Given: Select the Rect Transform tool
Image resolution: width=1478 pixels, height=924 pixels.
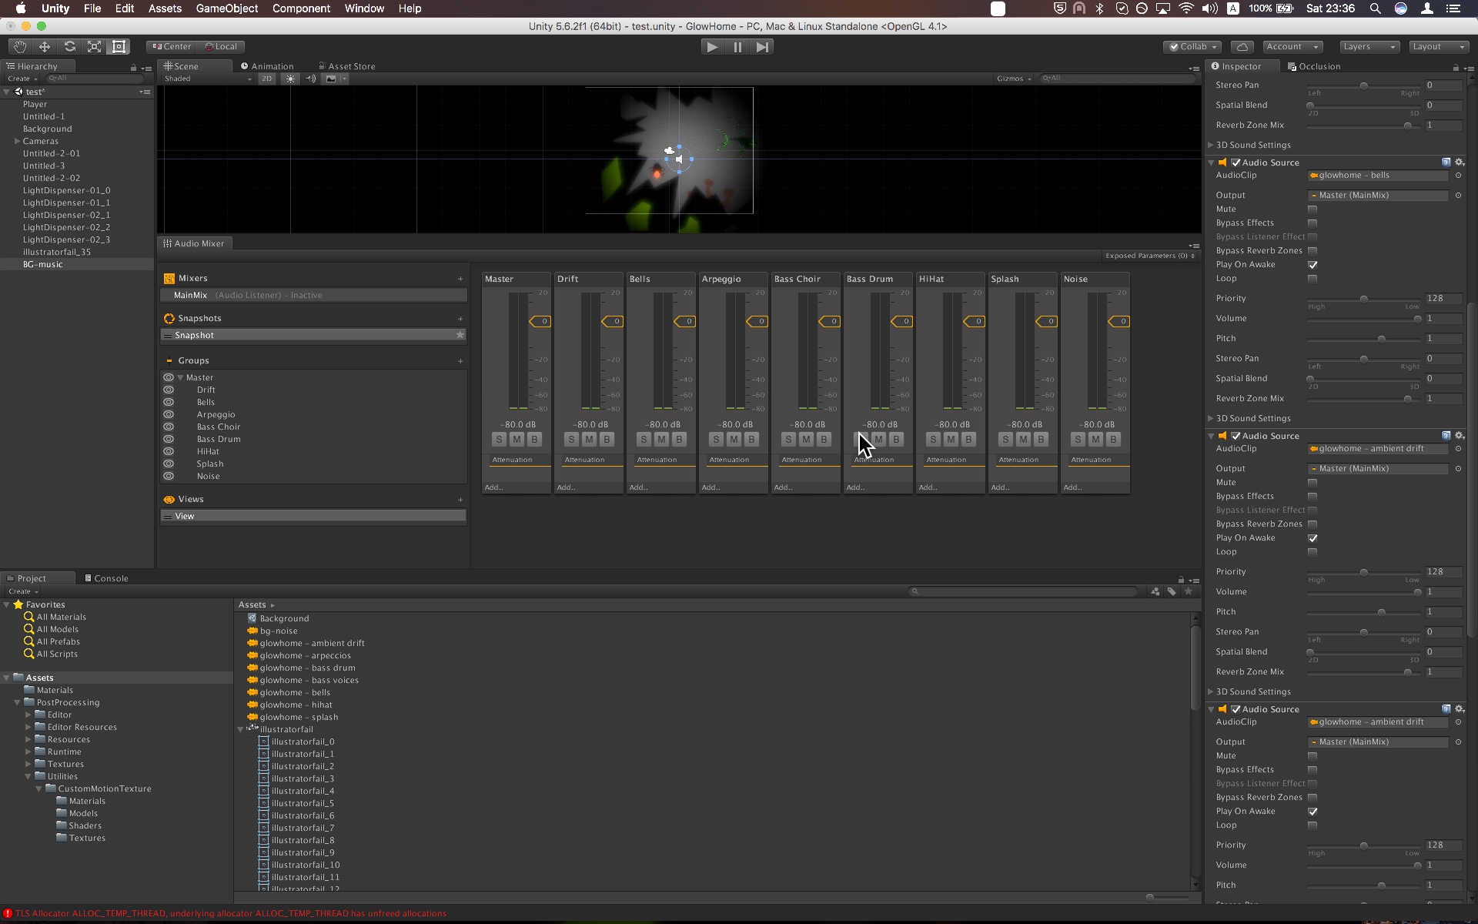Looking at the screenshot, I should point(119,47).
